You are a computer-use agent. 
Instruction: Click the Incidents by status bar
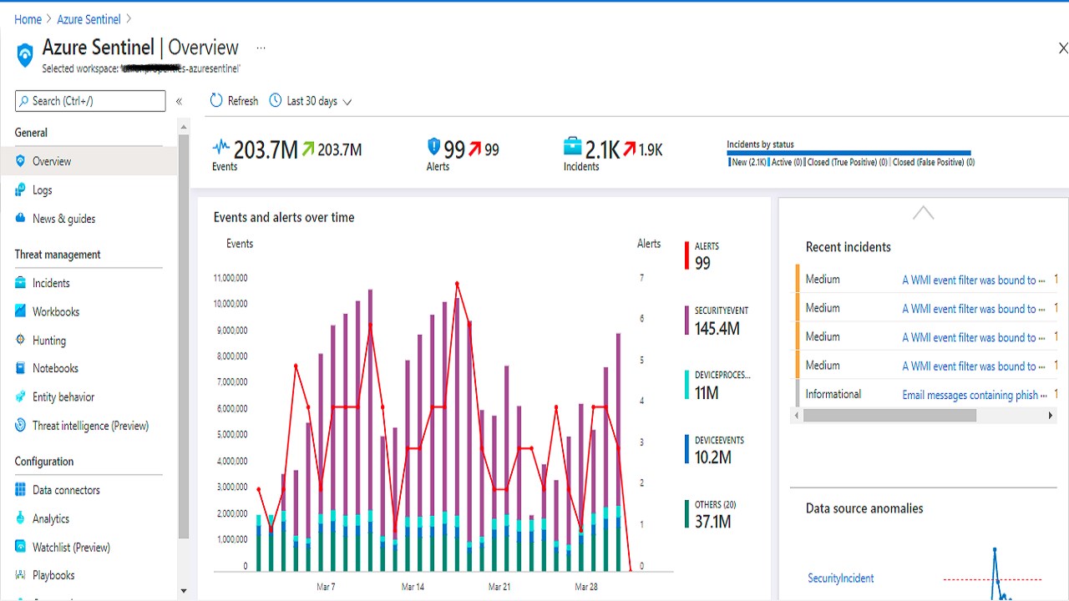(849, 154)
